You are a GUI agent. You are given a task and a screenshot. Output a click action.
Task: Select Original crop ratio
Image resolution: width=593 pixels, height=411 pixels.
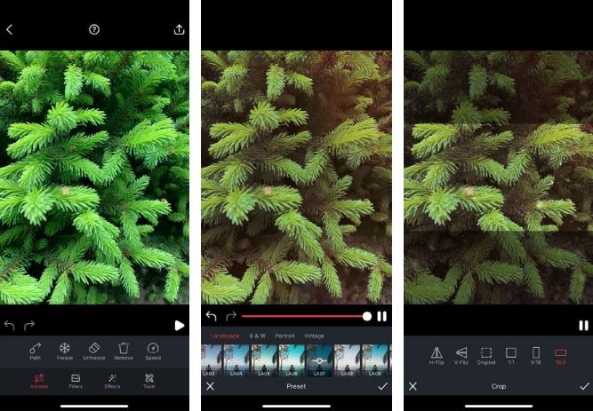(x=486, y=355)
